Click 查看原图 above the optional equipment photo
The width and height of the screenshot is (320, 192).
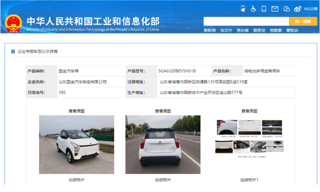pos(249,111)
